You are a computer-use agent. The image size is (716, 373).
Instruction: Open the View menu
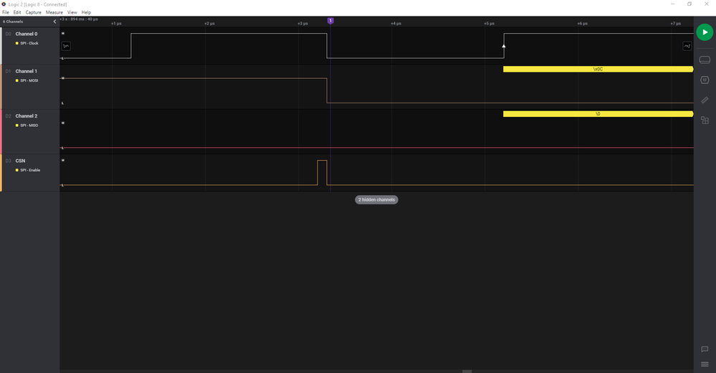pos(72,12)
